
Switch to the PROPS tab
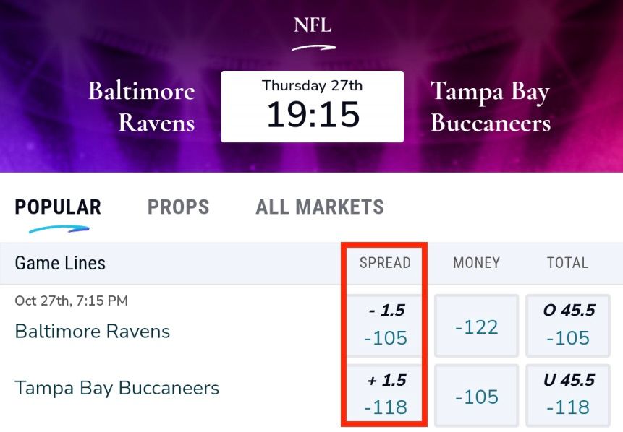pos(178,207)
